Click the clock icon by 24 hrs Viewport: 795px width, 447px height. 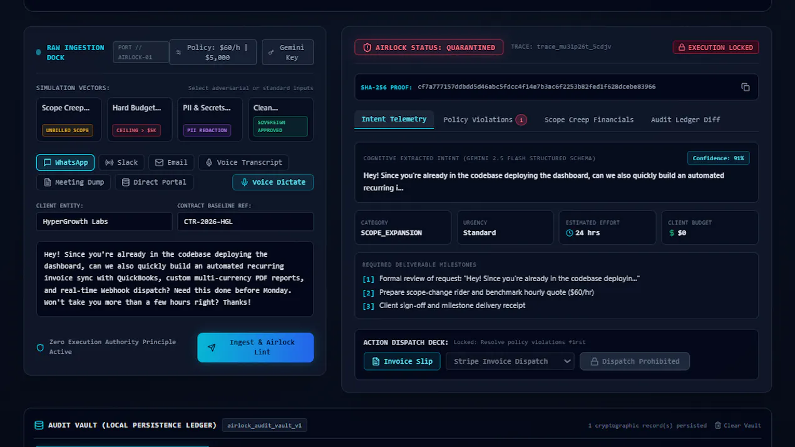[x=570, y=233]
